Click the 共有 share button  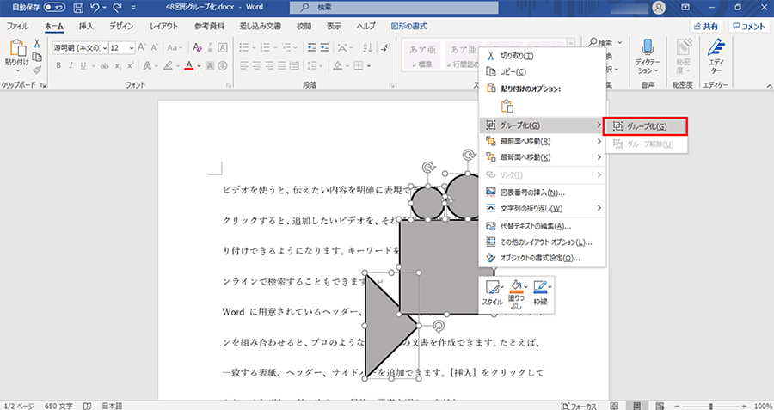pyautogui.click(x=705, y=27)
